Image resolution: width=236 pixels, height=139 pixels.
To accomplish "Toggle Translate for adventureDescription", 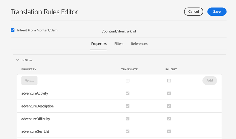I will pos(127,106).
